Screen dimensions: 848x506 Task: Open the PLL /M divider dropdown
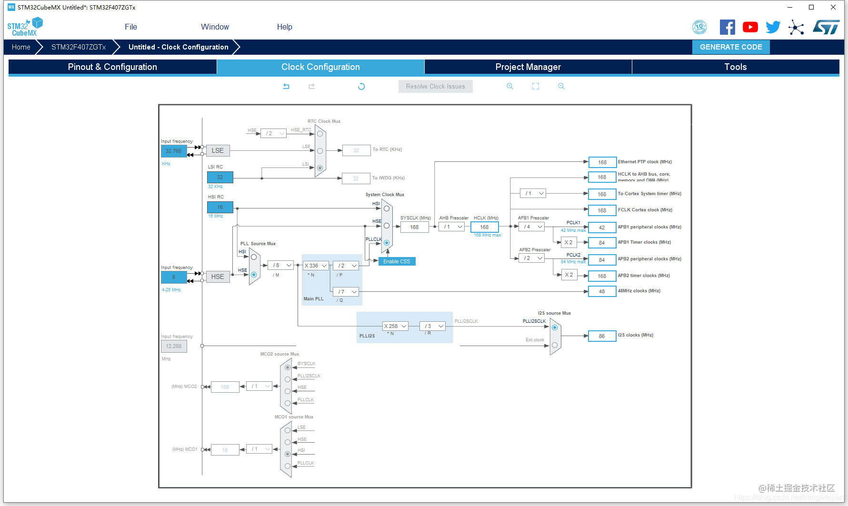[280, 265]
